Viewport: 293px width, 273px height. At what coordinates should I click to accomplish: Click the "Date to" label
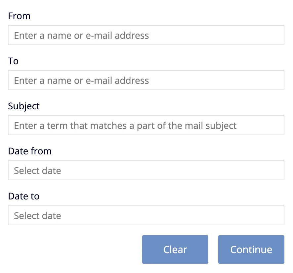click(24, 196)
